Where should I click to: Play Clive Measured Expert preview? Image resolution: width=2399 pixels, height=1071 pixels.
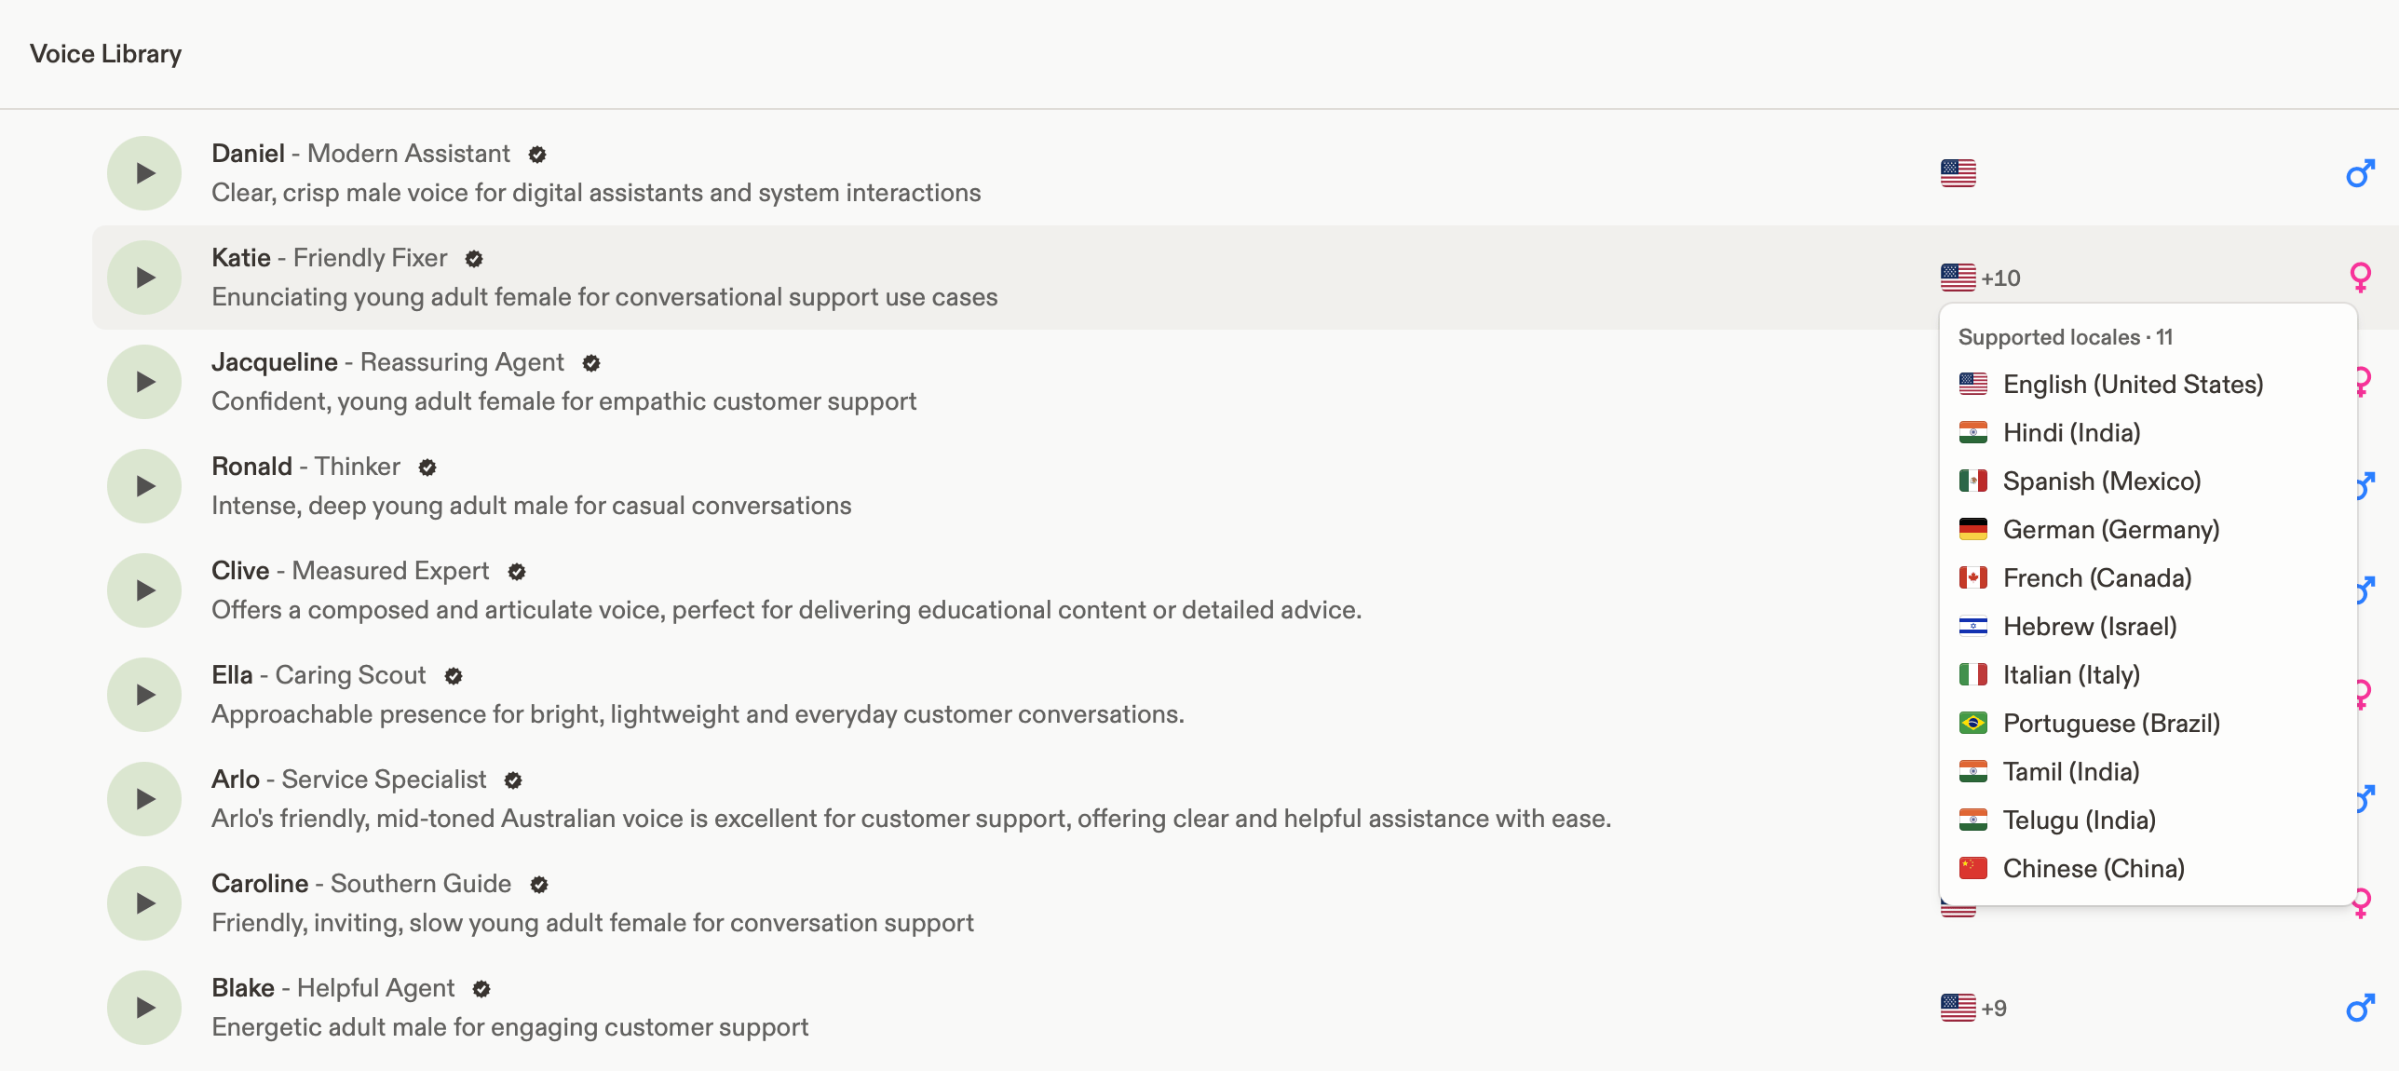pos(144,590)
